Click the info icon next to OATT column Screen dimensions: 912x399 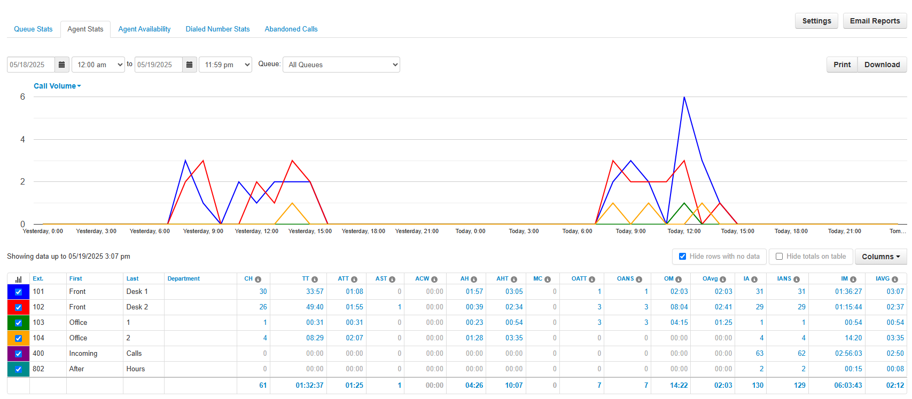592,280
